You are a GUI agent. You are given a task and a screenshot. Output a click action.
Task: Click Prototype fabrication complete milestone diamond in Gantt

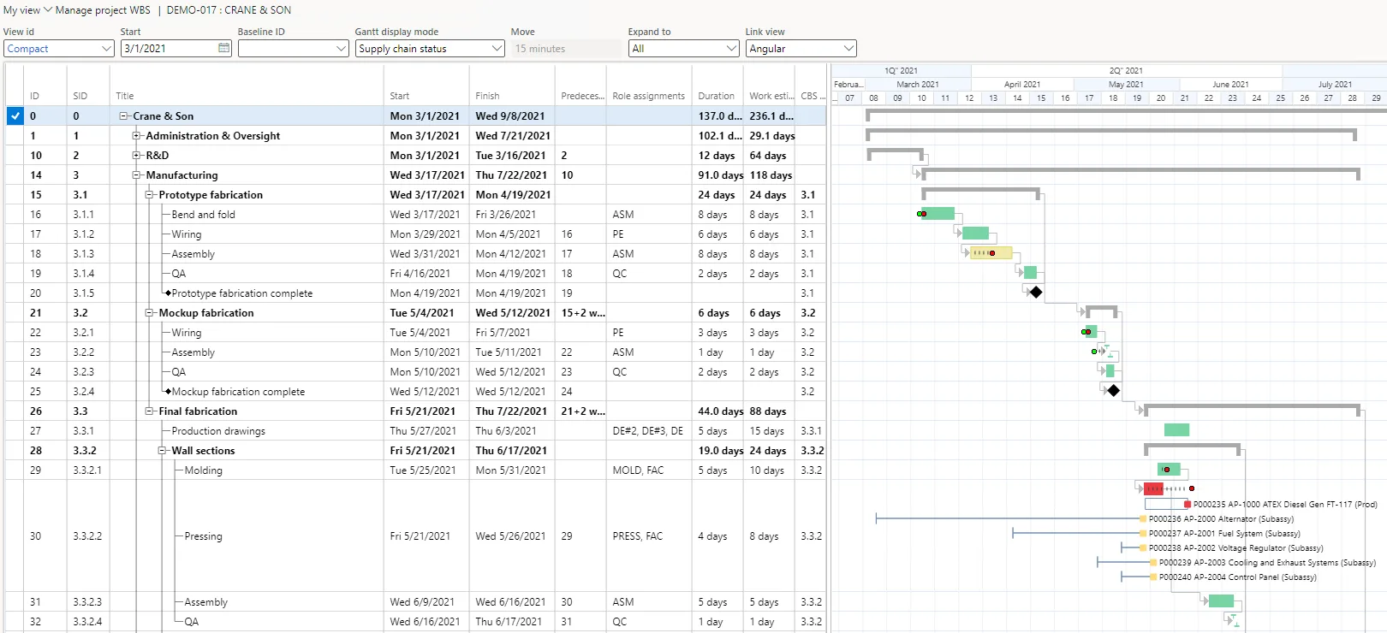[1036, 293]
